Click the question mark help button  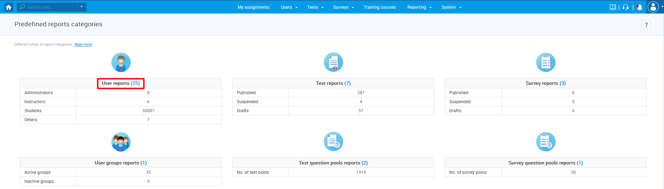point(646,25)
